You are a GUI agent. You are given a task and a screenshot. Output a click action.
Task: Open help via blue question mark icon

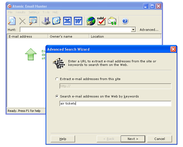click(x=125, y=21)
